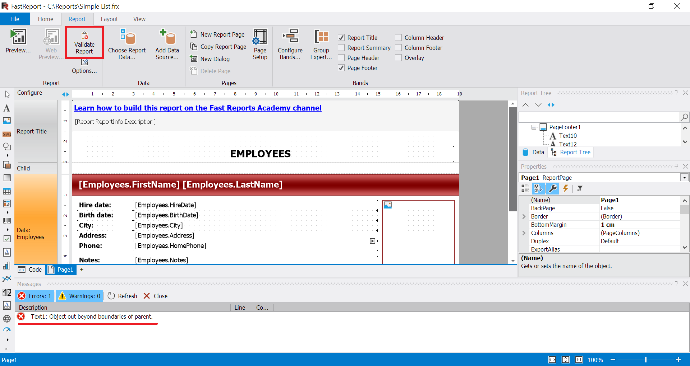Screen dimensions: 690x366
Task: Select the SVG object tool
Action: coord(7,134)
